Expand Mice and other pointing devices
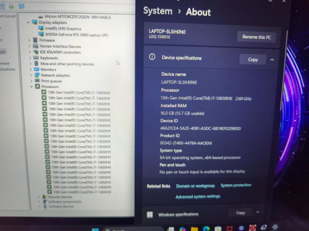Viewport: 309px width, 231px height. tap(30, 64)
